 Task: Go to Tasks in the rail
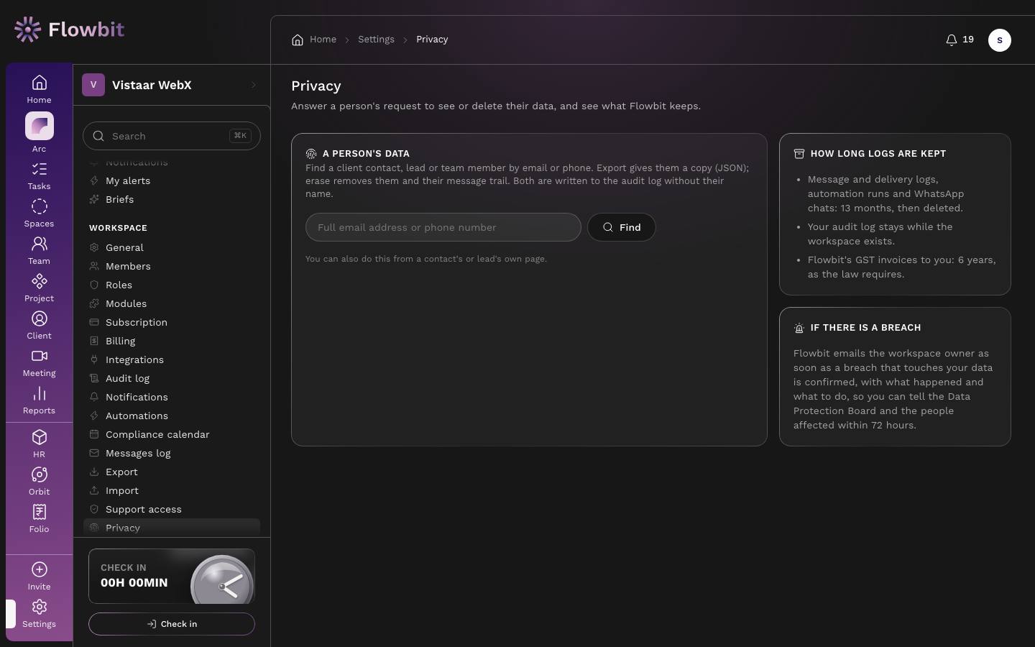pyautogui.click(x=39, y=176)
